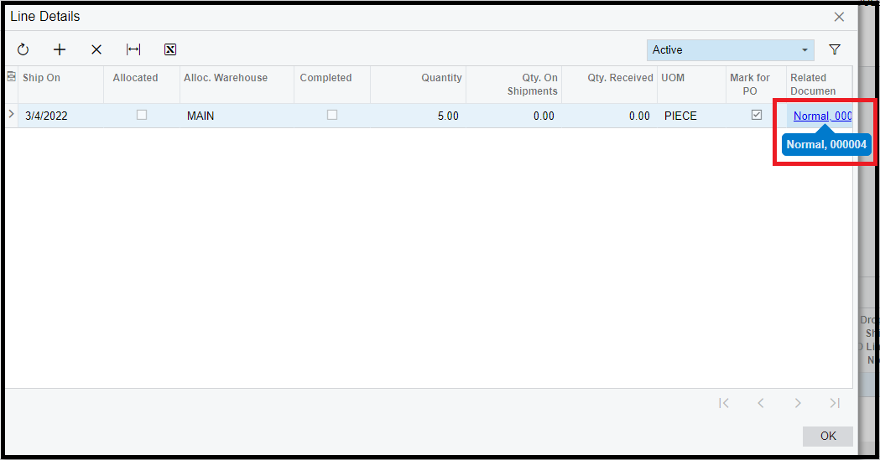
Task: Click the Refresh icon in toolbar
Action: click(23, 50)
